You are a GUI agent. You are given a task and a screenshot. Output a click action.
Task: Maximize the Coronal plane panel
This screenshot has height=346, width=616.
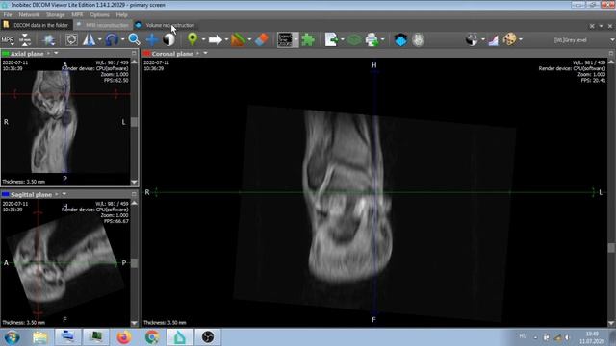(611, 53)
